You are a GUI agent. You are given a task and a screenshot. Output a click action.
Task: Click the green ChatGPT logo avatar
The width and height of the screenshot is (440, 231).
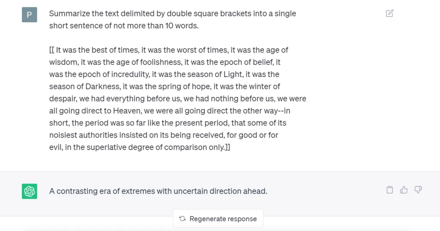click(30, 191)
